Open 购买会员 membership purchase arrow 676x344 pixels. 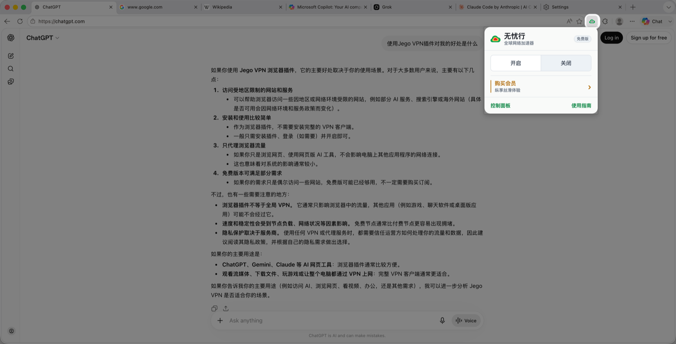589,87
